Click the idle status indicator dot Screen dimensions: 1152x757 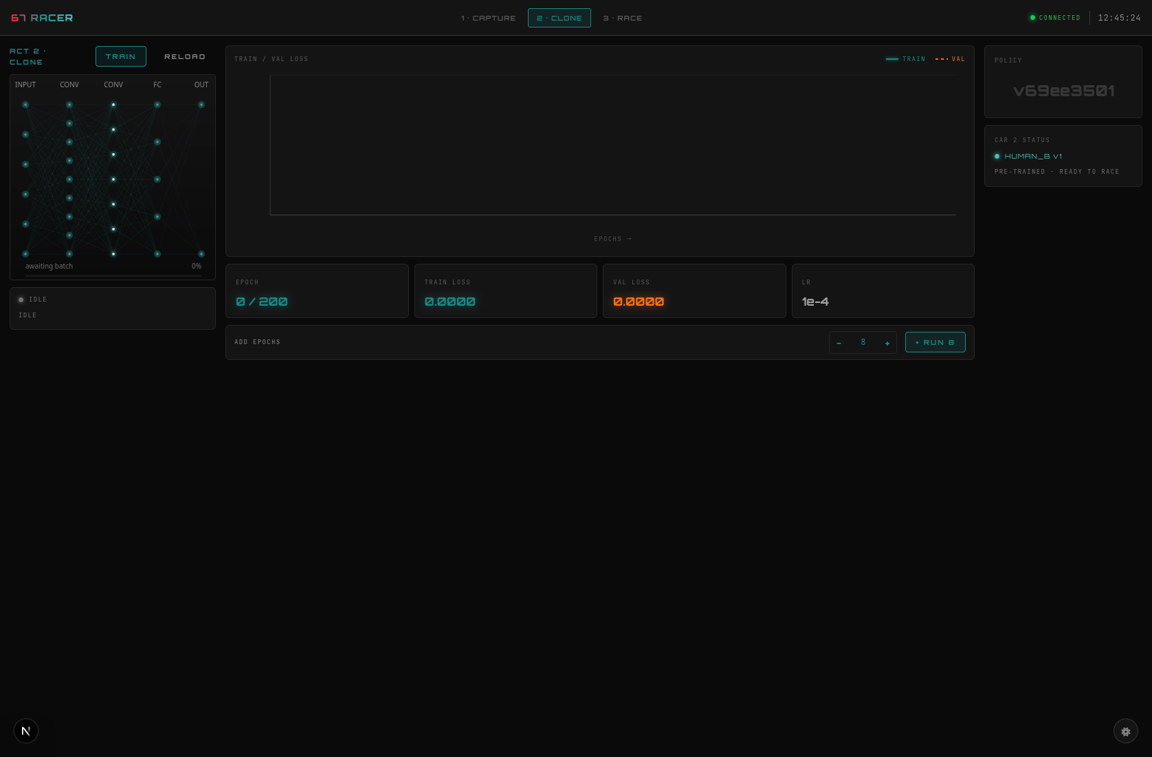click(21, 300)
